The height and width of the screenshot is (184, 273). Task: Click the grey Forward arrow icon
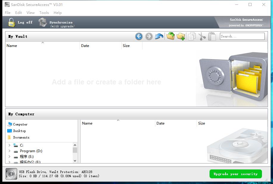[x=149, y=36]
